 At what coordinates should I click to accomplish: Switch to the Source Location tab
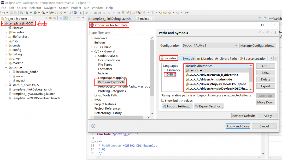pyautogui.click(x=253, y=59)
